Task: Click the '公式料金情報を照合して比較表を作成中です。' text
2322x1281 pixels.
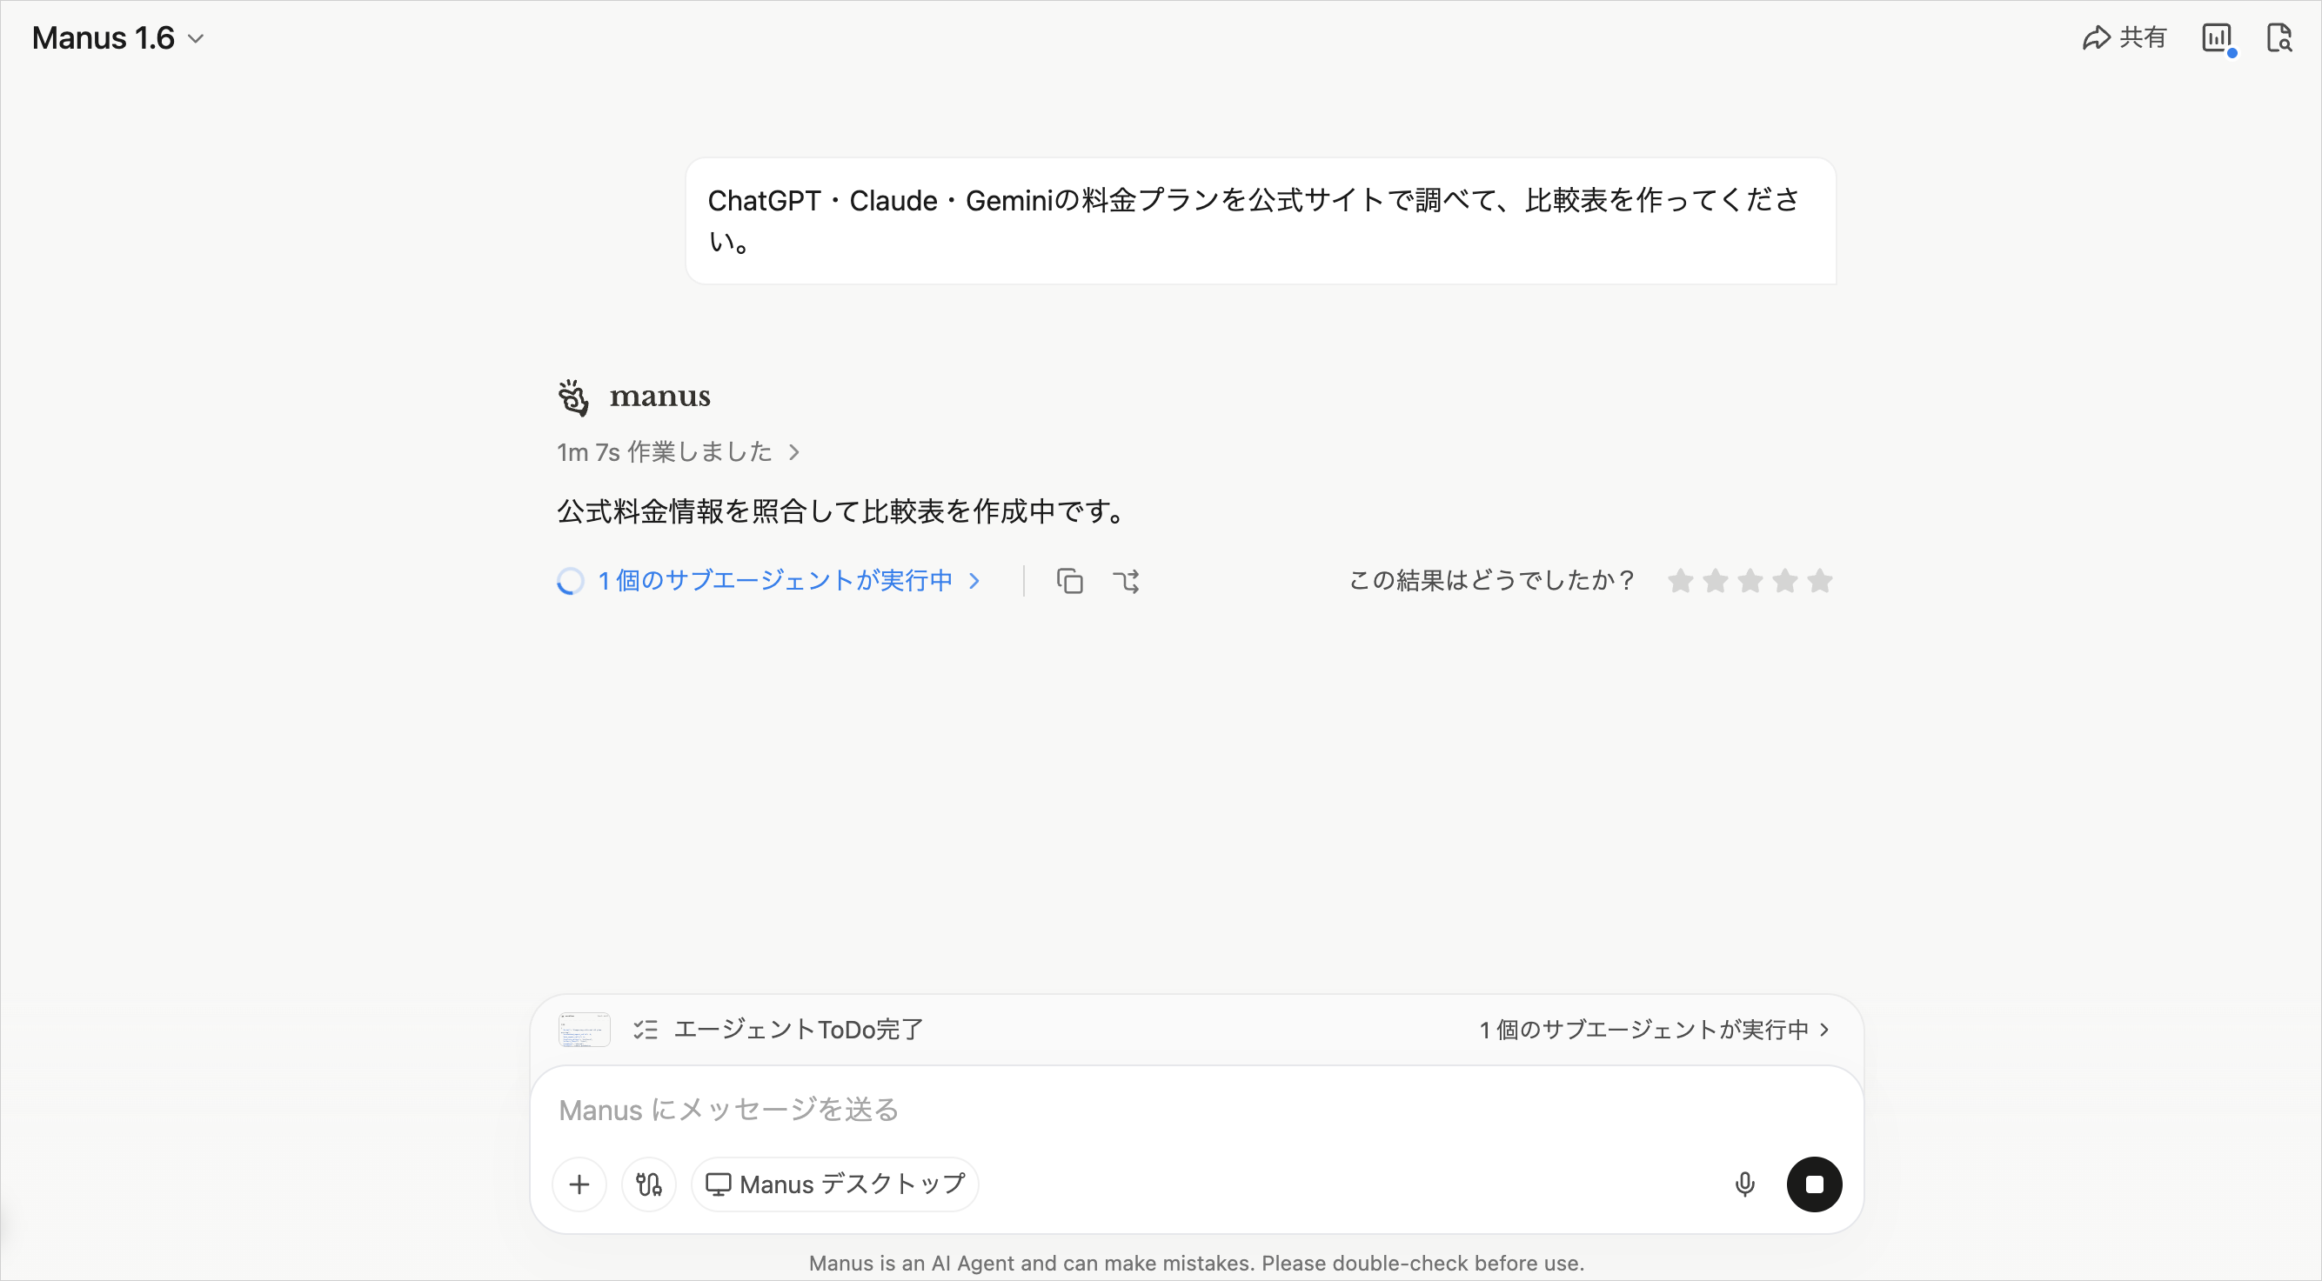Action: pos(842,511)
